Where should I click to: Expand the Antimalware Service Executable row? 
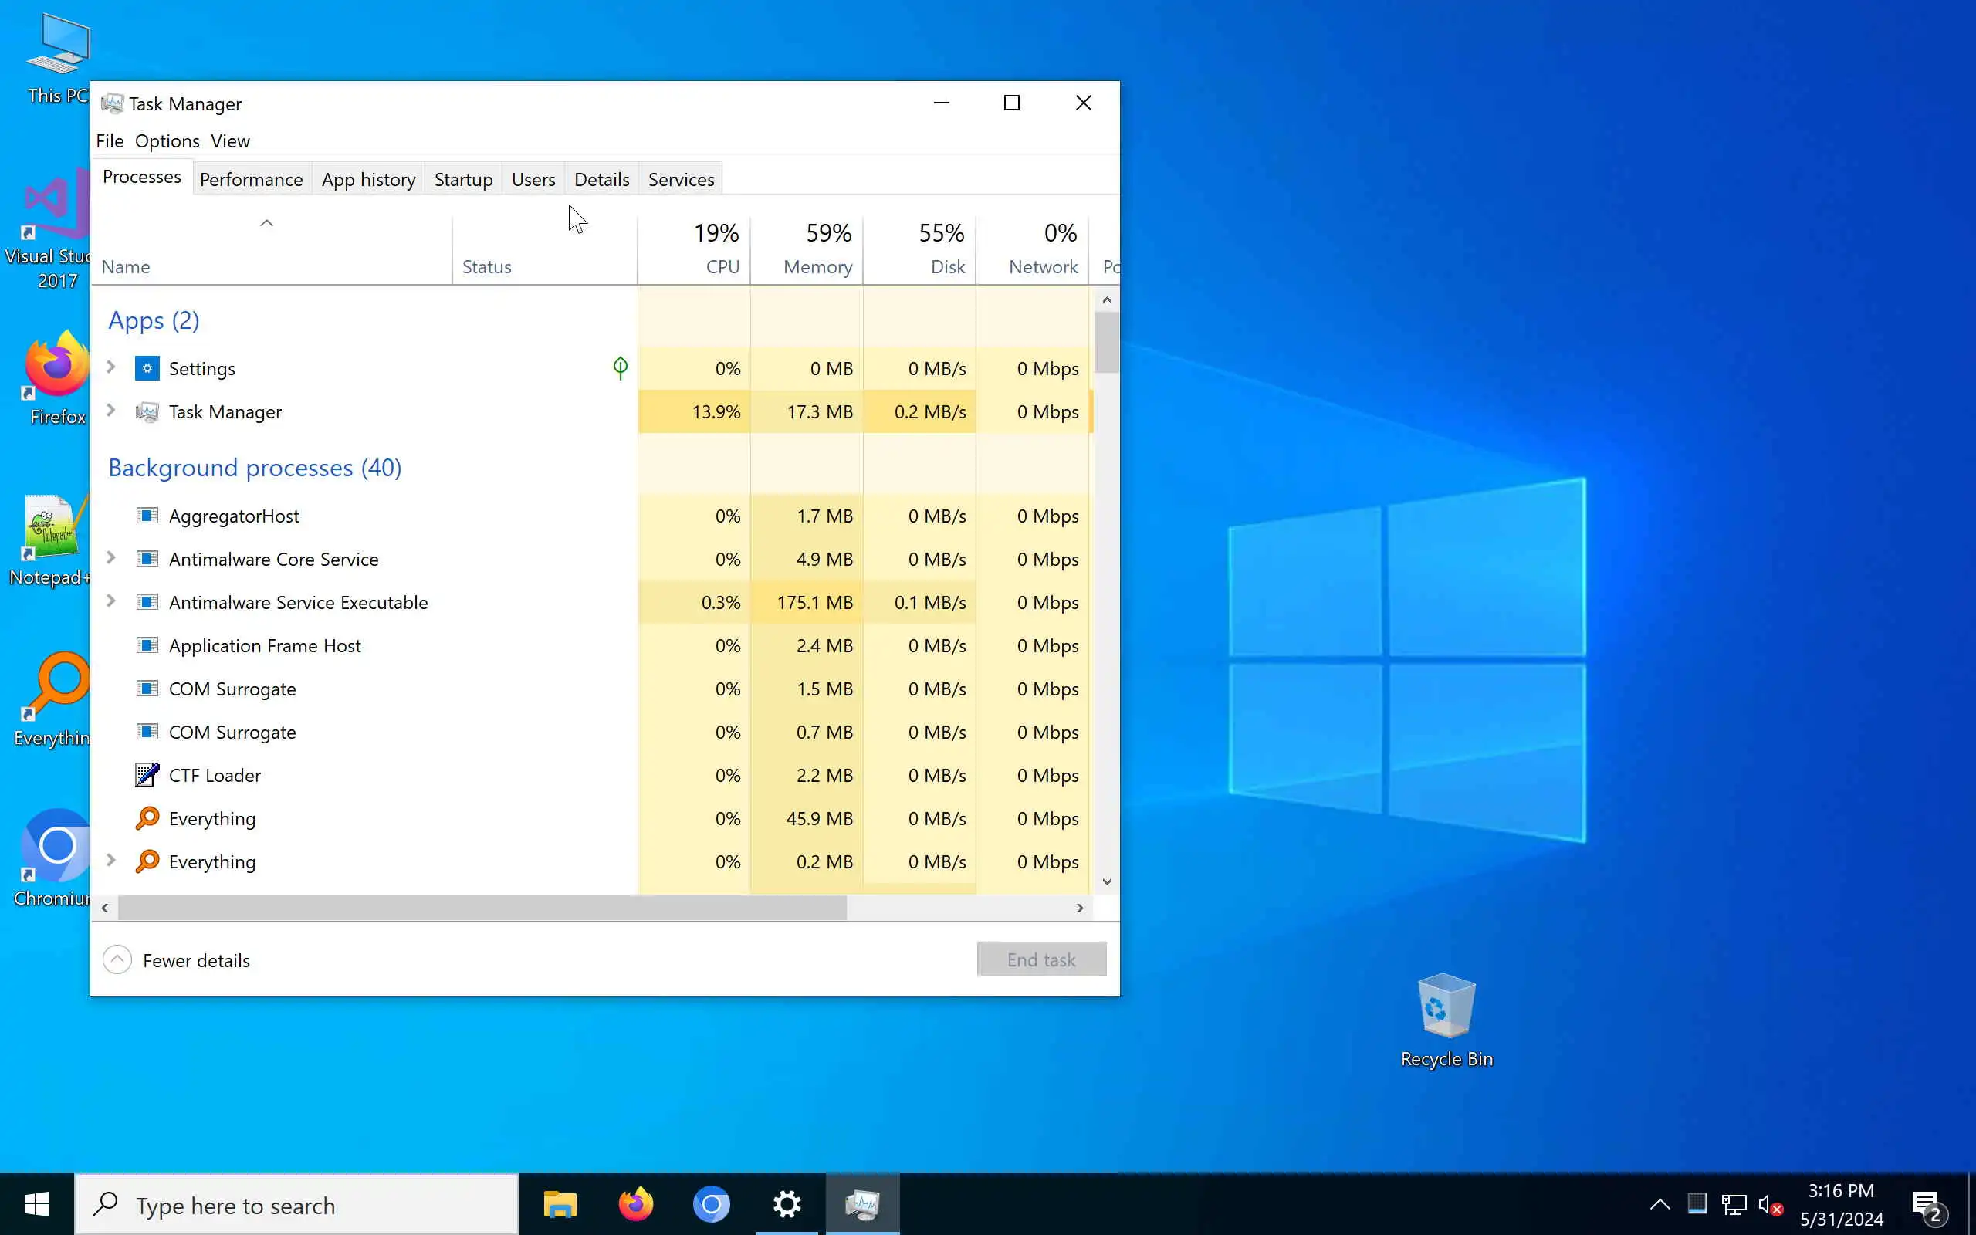111,601
